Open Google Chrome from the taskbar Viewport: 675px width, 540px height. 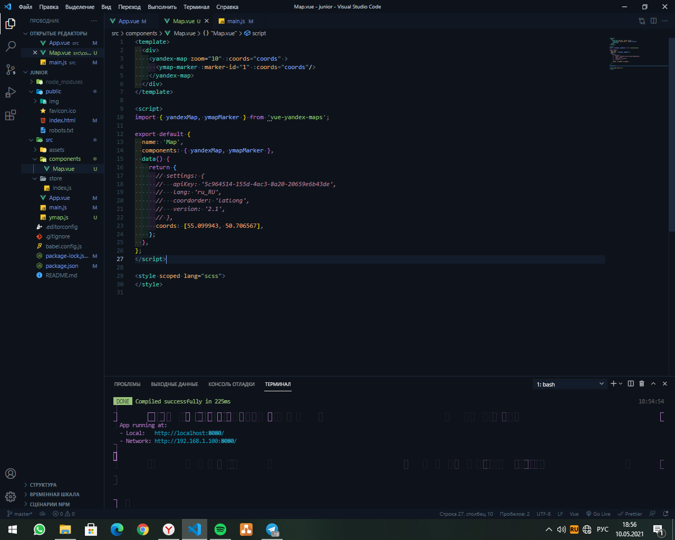tap(143, 529)
